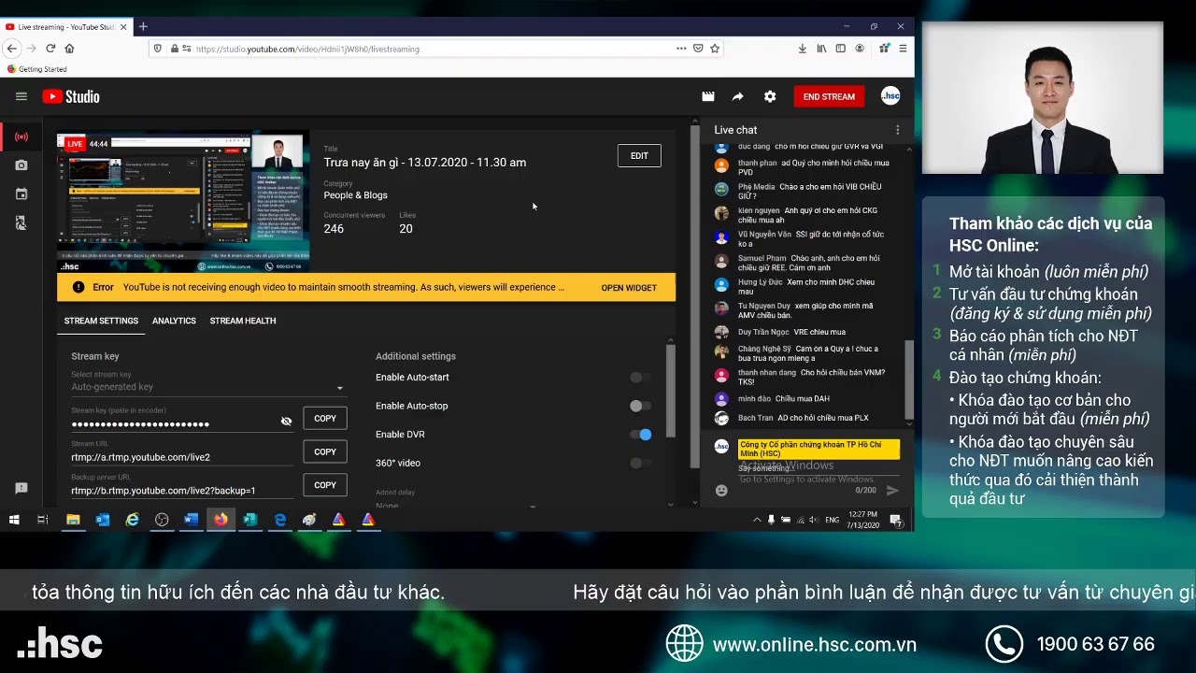This screenshot has height=673, width=1196.
Task: Reveal stream key with eye icon
Action: point(286,422)
